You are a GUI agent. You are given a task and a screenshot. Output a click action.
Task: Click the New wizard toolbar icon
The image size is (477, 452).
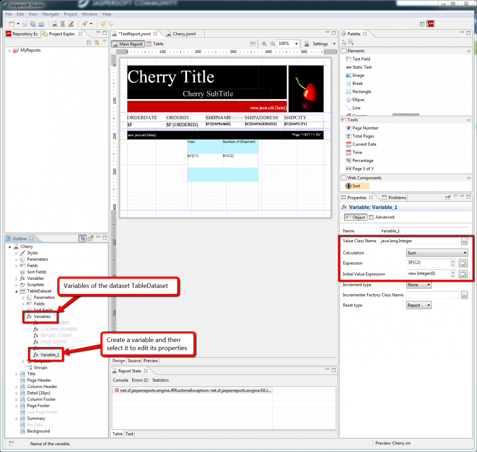tap(12, 24)
